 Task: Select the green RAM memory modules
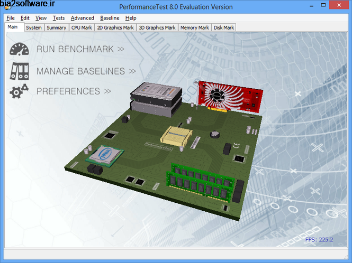[200, 182]
